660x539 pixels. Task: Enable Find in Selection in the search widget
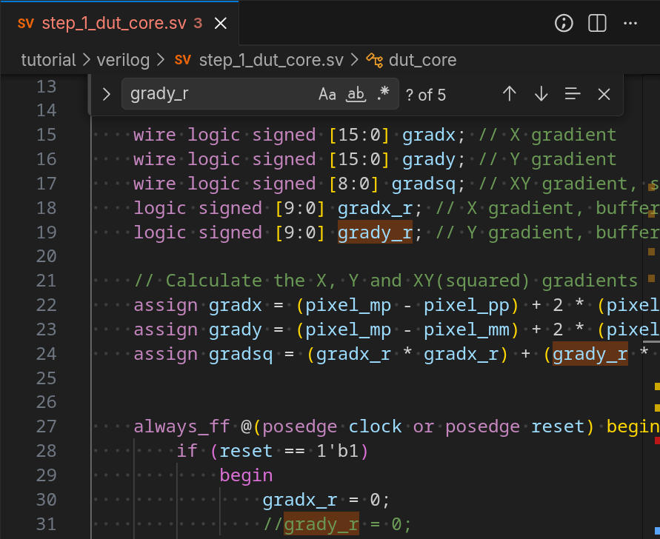click(x=573, y=94)
